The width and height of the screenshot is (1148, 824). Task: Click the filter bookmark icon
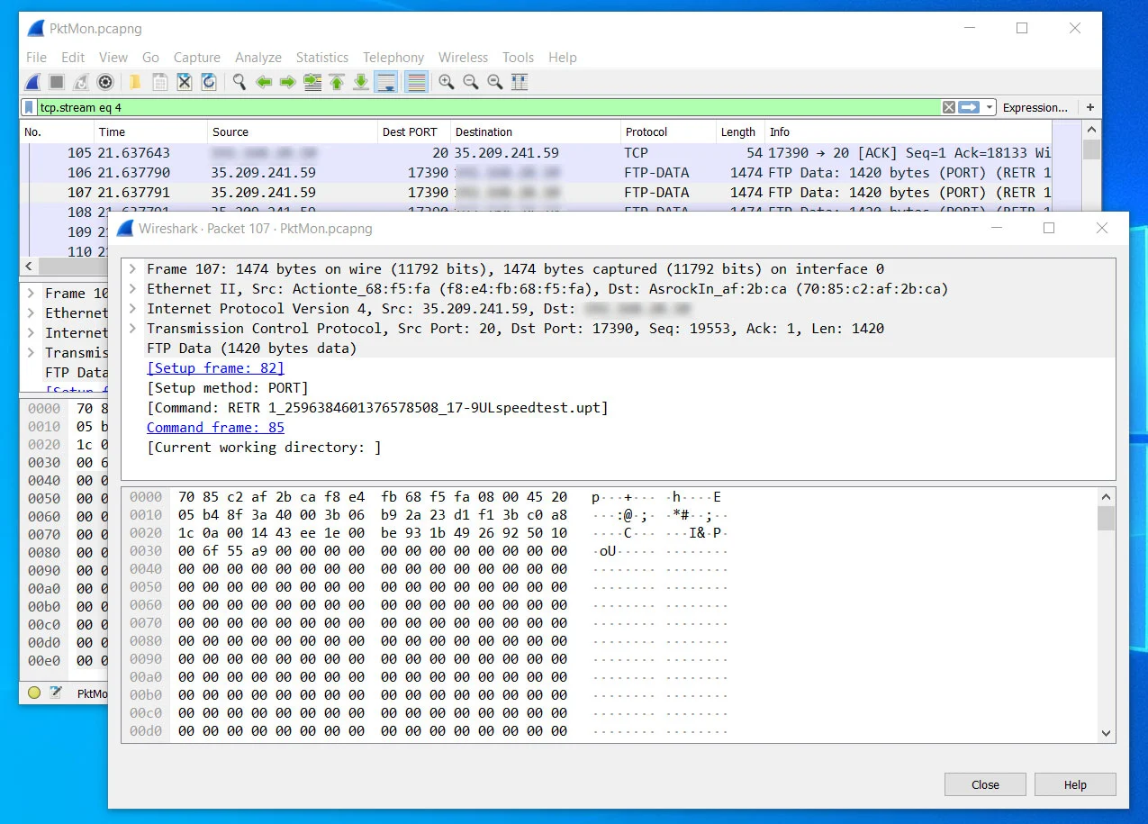coord(30,107)
